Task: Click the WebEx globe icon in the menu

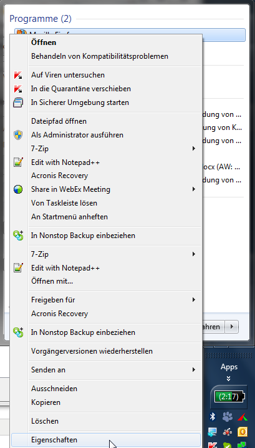Action: click(18, 189)
